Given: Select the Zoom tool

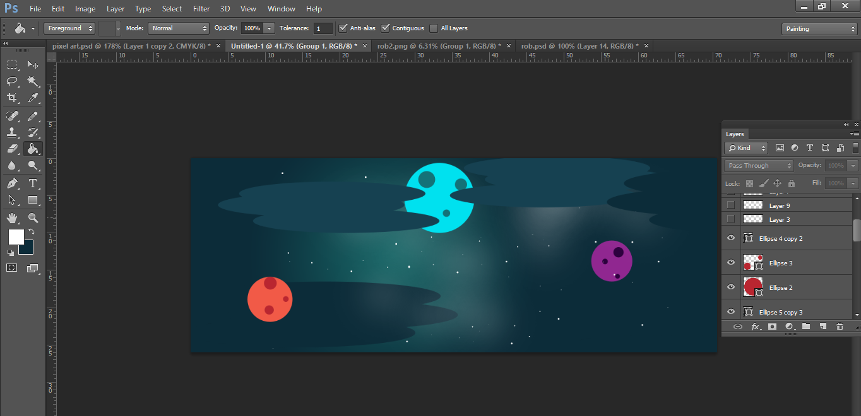Looking at the screenshot, I should [33, 218].
